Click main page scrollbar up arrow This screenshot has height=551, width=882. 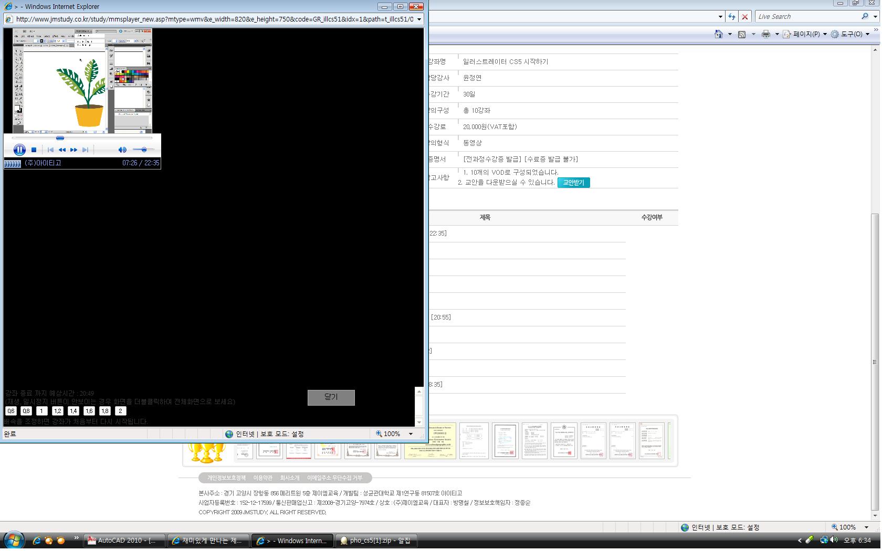[875, 50]
